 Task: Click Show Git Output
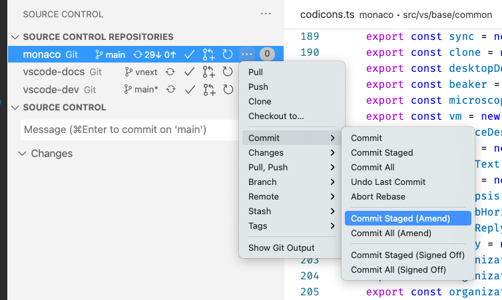(292, 247)
